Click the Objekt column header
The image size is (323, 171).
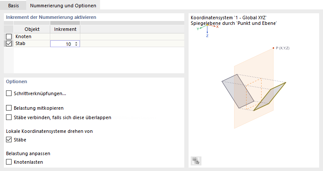pos(32,29)
